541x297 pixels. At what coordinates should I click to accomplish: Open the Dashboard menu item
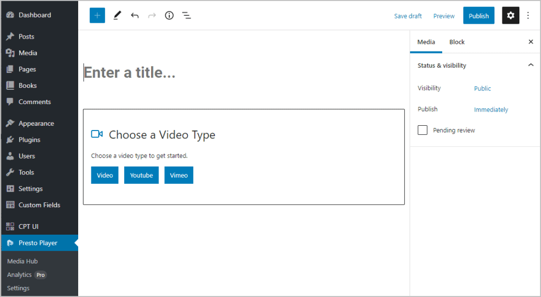pyautogui.click(x=35, y=15)
